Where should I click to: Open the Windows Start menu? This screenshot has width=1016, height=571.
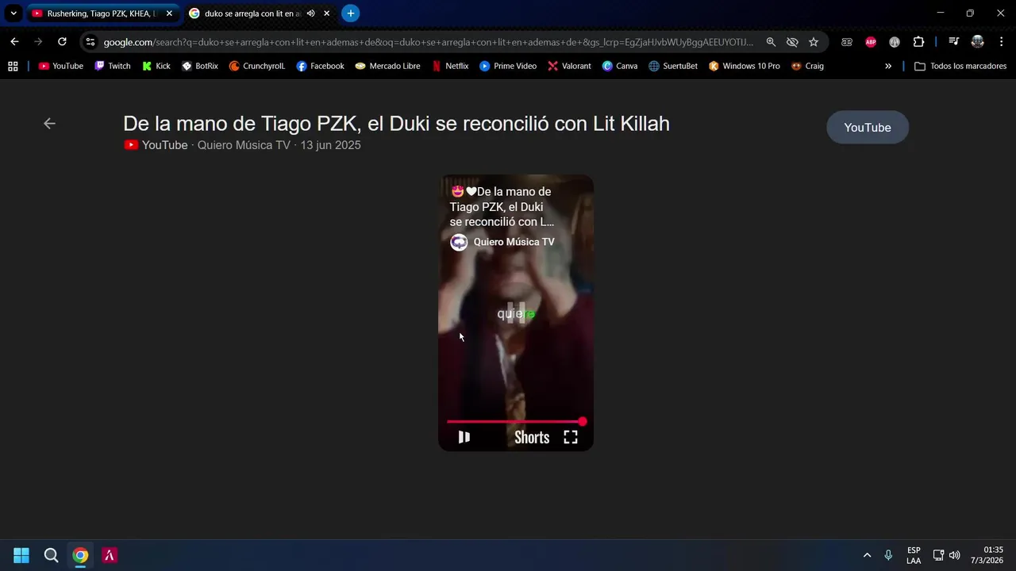click(21, 555)
